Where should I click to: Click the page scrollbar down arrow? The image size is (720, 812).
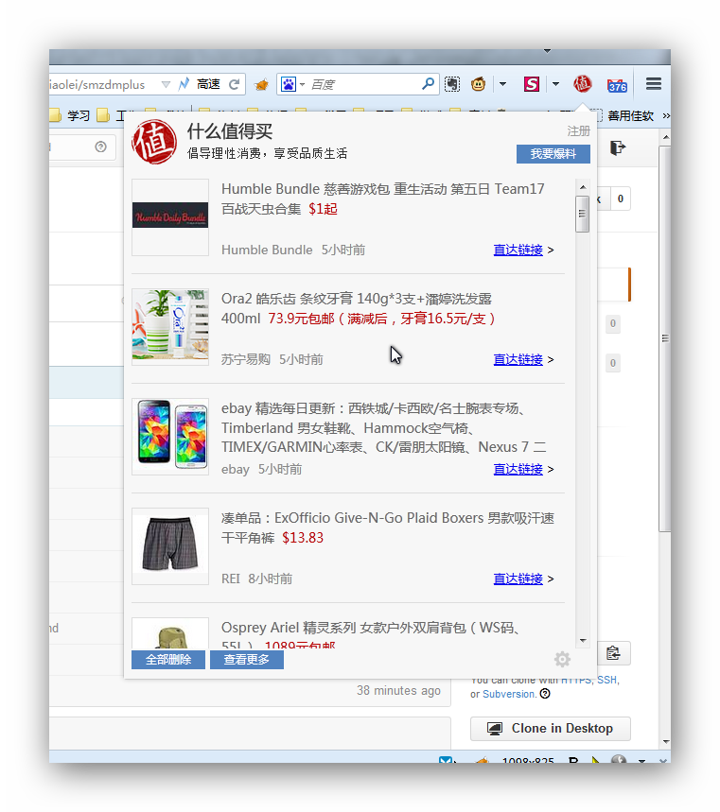665,742
